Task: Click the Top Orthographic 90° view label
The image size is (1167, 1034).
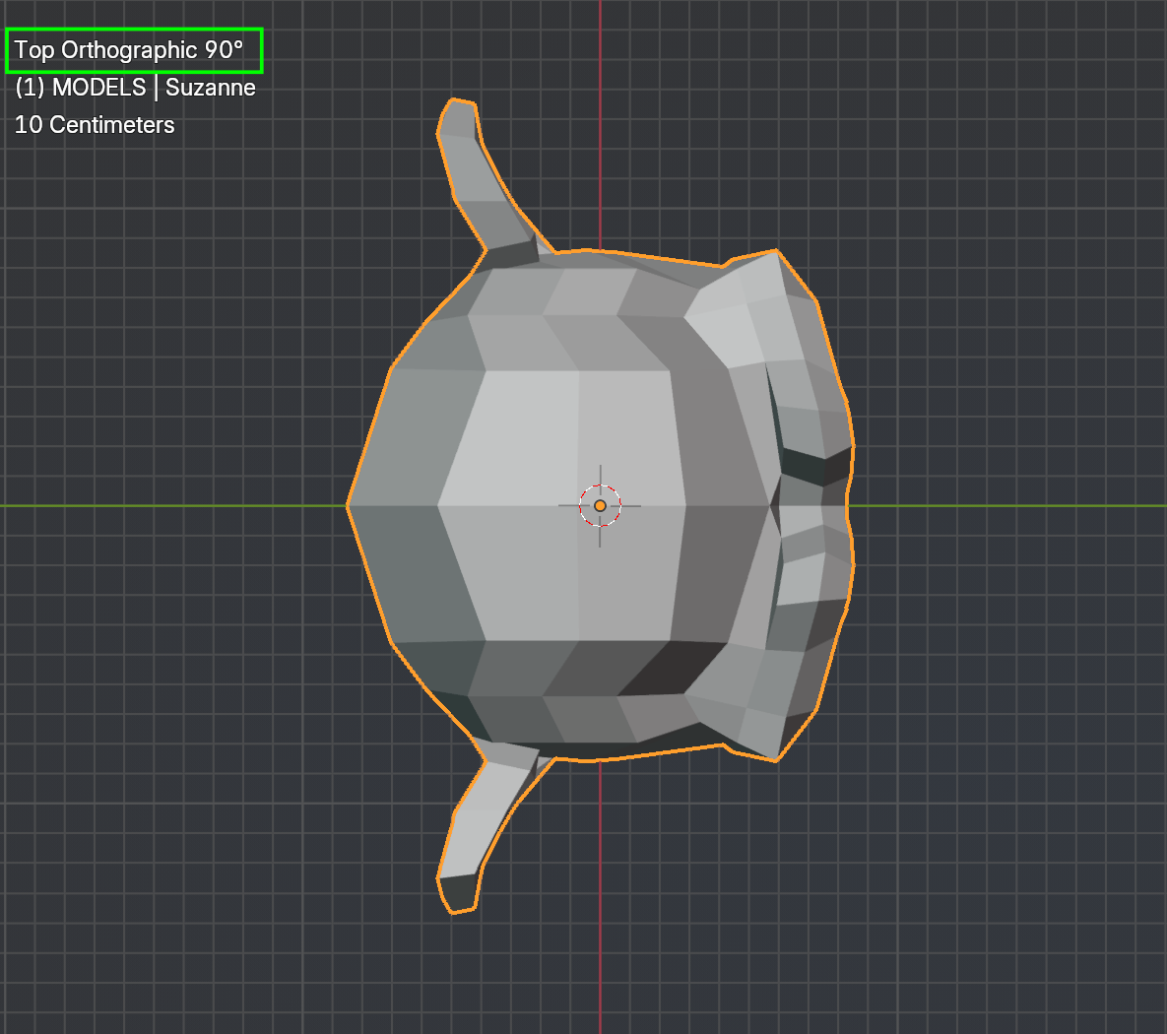Action: [129, 50]
